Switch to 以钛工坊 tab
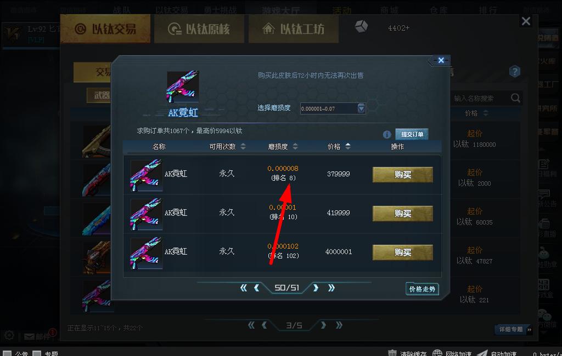 pyautogui.click(x=294, y=29)
